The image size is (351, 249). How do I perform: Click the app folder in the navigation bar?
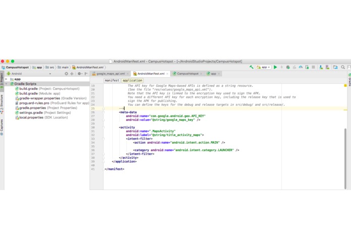coord(37,67)
